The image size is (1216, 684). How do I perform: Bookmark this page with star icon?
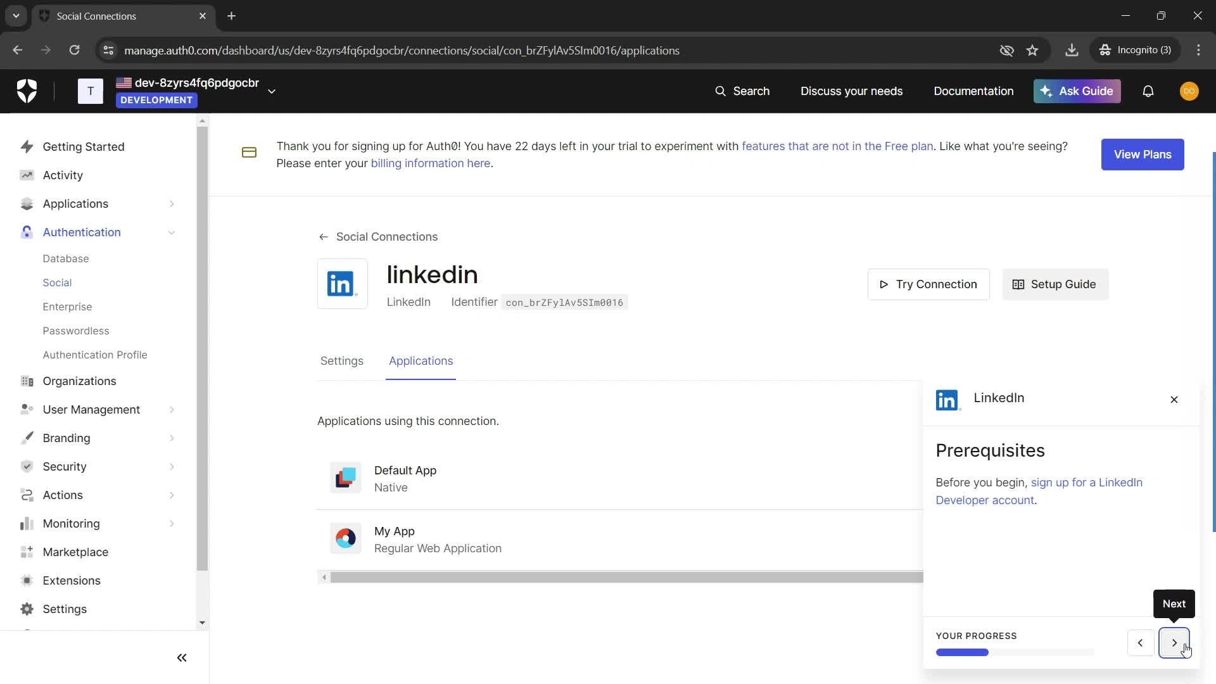click(1032, 50)
